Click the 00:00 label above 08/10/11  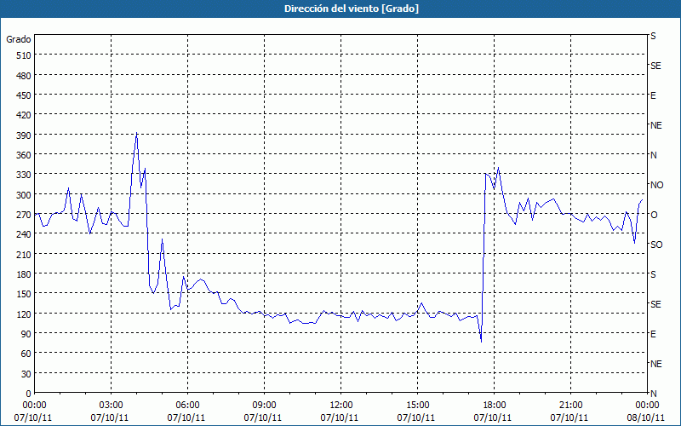point(647,406)
